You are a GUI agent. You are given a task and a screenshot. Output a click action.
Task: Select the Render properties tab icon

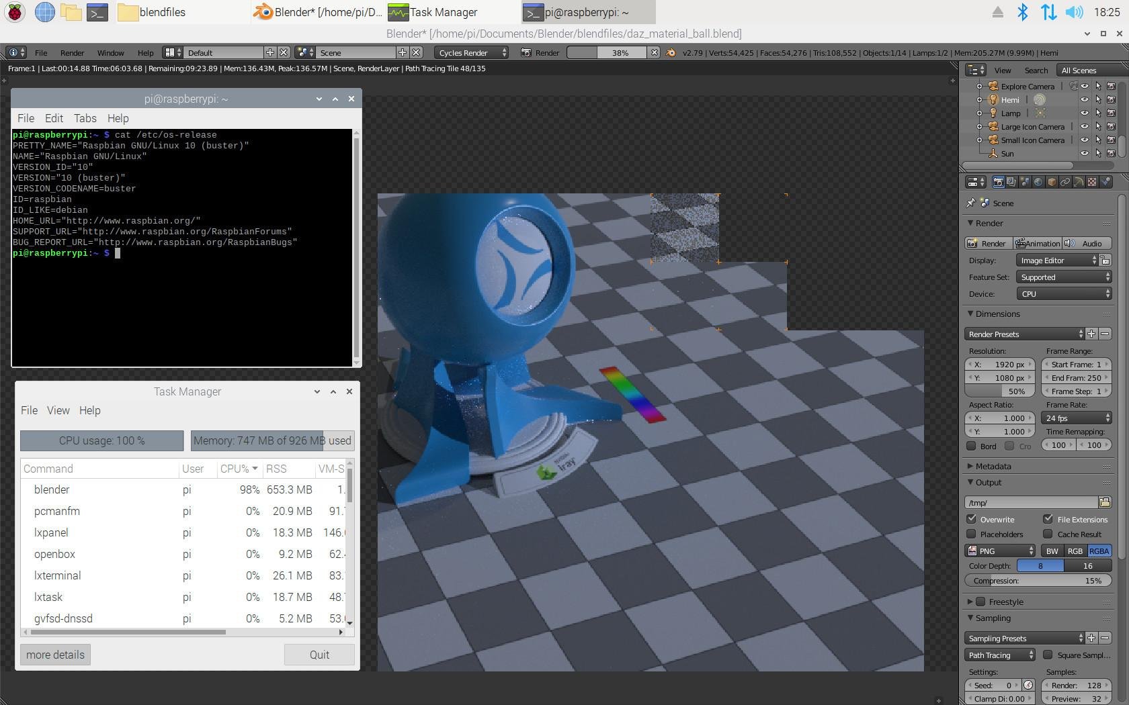(x=998, y=182)
